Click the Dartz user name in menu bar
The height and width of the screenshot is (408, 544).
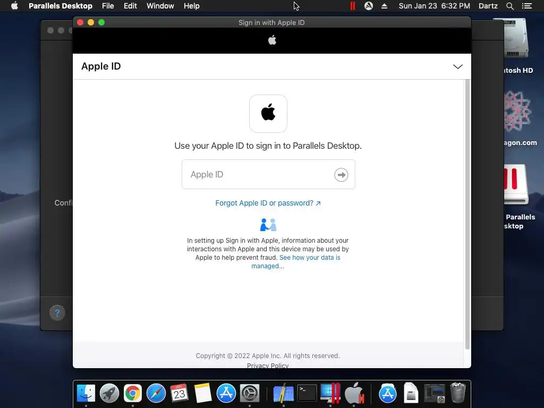pyautogui.click(x=488, y=6)
